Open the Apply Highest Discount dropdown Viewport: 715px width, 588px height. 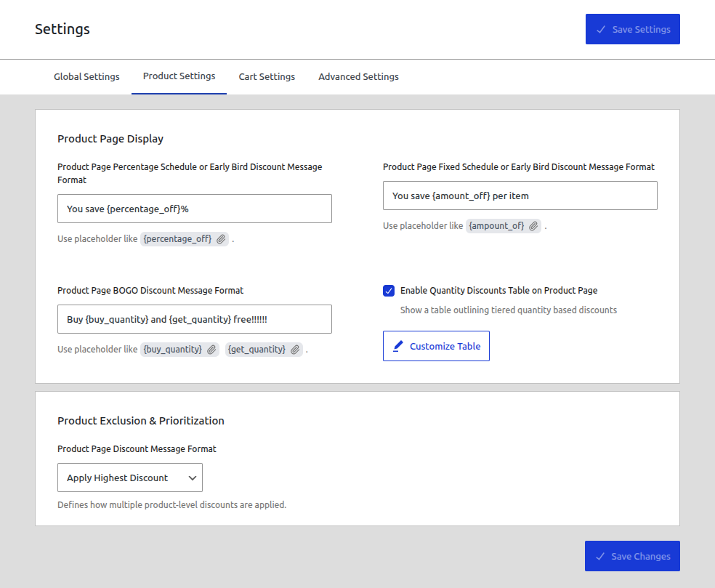(x=129, y=478)
